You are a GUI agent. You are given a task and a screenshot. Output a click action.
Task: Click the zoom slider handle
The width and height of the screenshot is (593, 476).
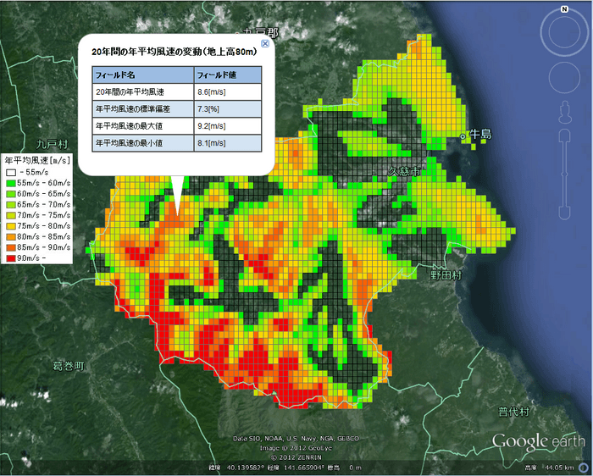pyautogui.click(x=565, y=174)
